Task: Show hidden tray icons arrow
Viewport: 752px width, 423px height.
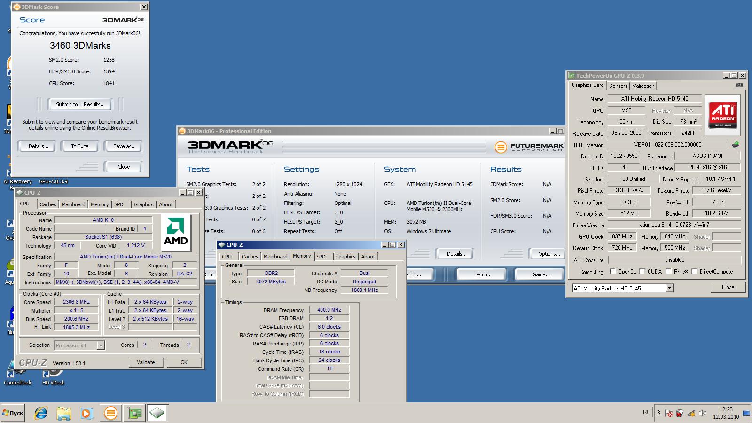Action: (x=658, y=413)
